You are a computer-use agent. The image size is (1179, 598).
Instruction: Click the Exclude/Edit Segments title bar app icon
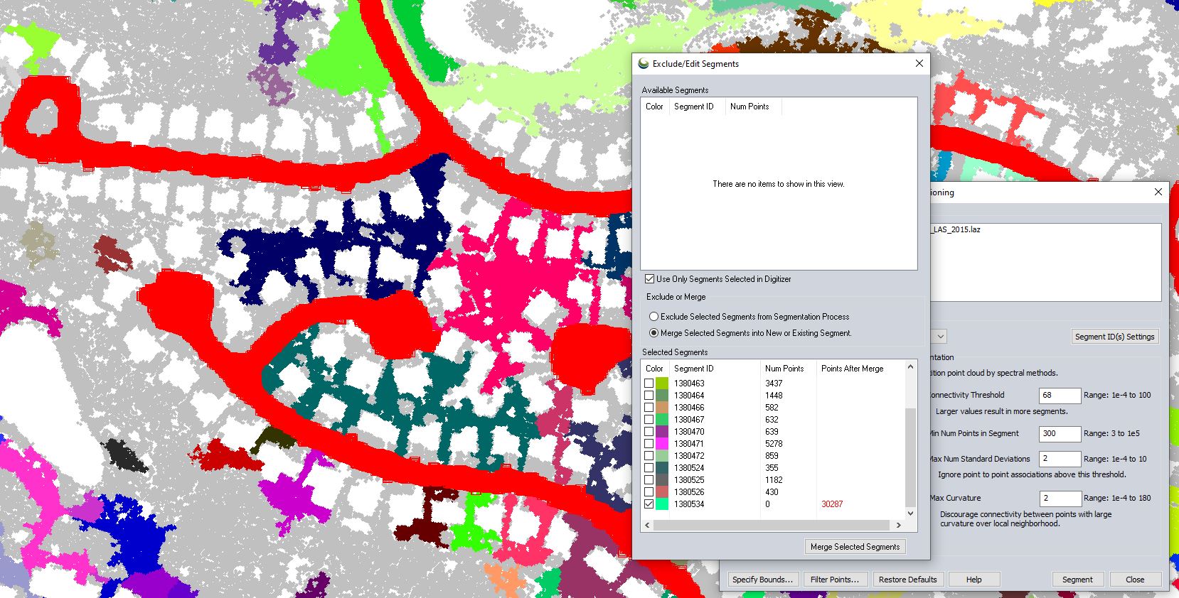click(x=644, y=63)
